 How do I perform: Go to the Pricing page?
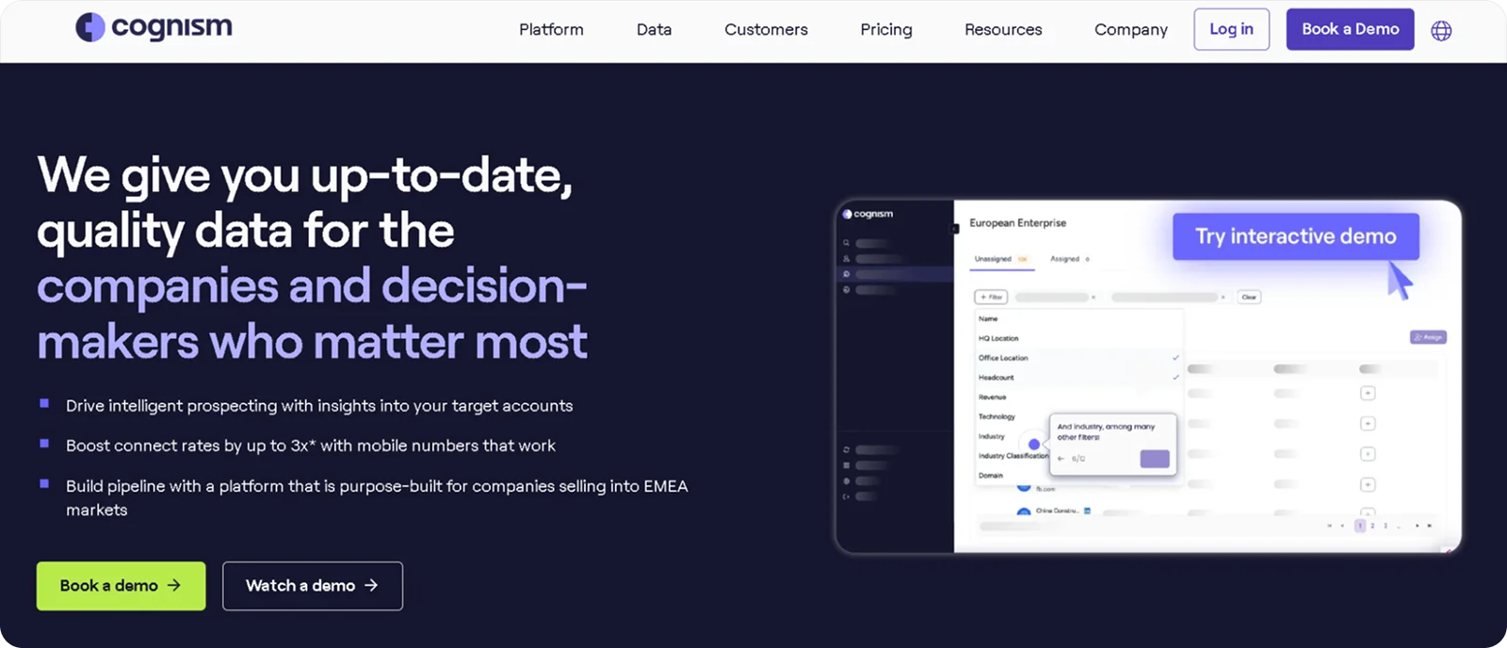(886, 29)
